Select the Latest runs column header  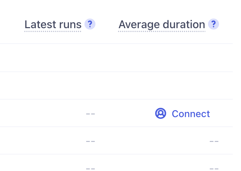pyautogui.click(x=53, y=25)
